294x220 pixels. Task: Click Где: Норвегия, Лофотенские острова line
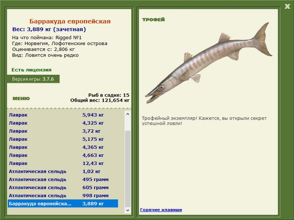pyautogui.click(x=60, y=44)
